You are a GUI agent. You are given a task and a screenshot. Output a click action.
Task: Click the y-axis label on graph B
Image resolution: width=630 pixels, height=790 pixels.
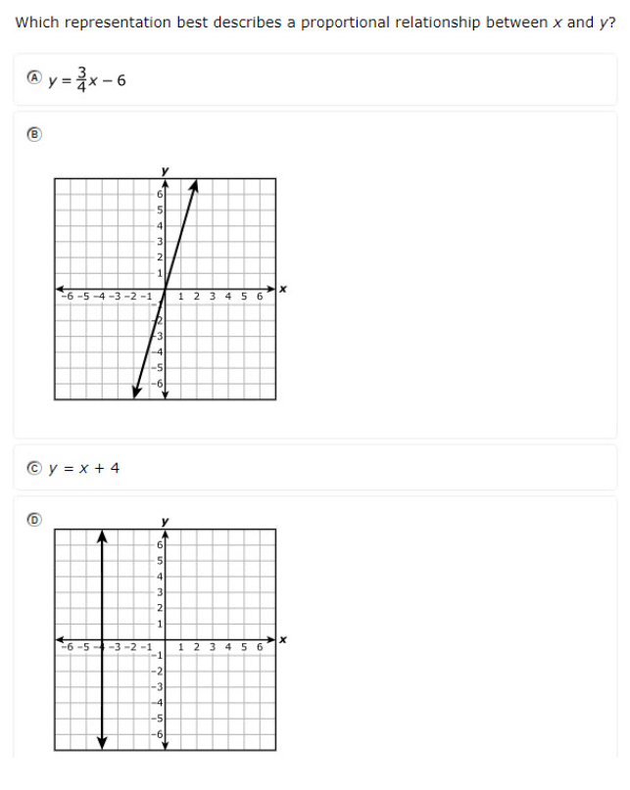(x=165, y=171)
